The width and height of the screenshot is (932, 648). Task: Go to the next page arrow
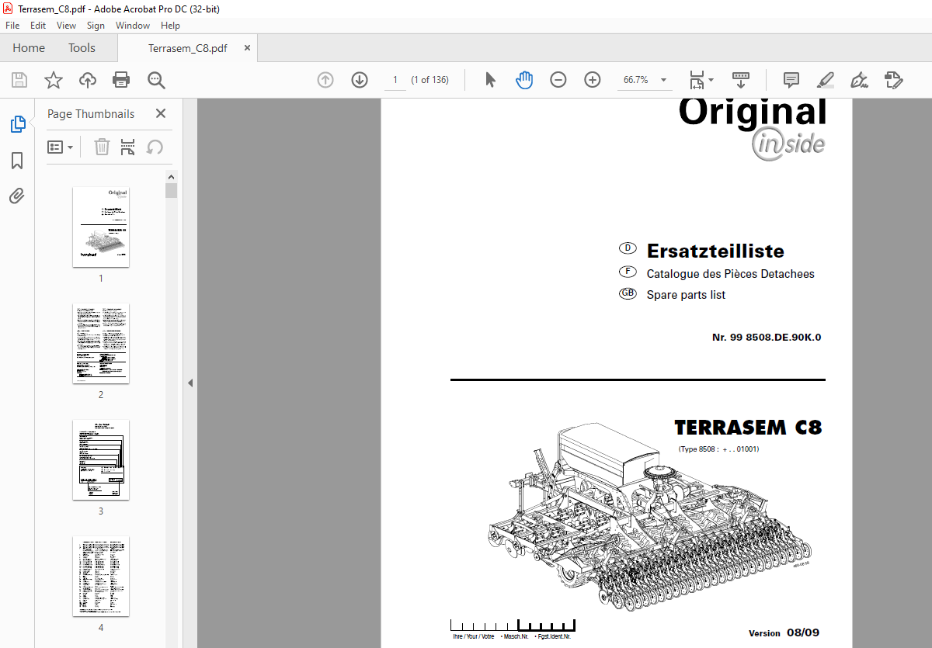click(359, 80)
